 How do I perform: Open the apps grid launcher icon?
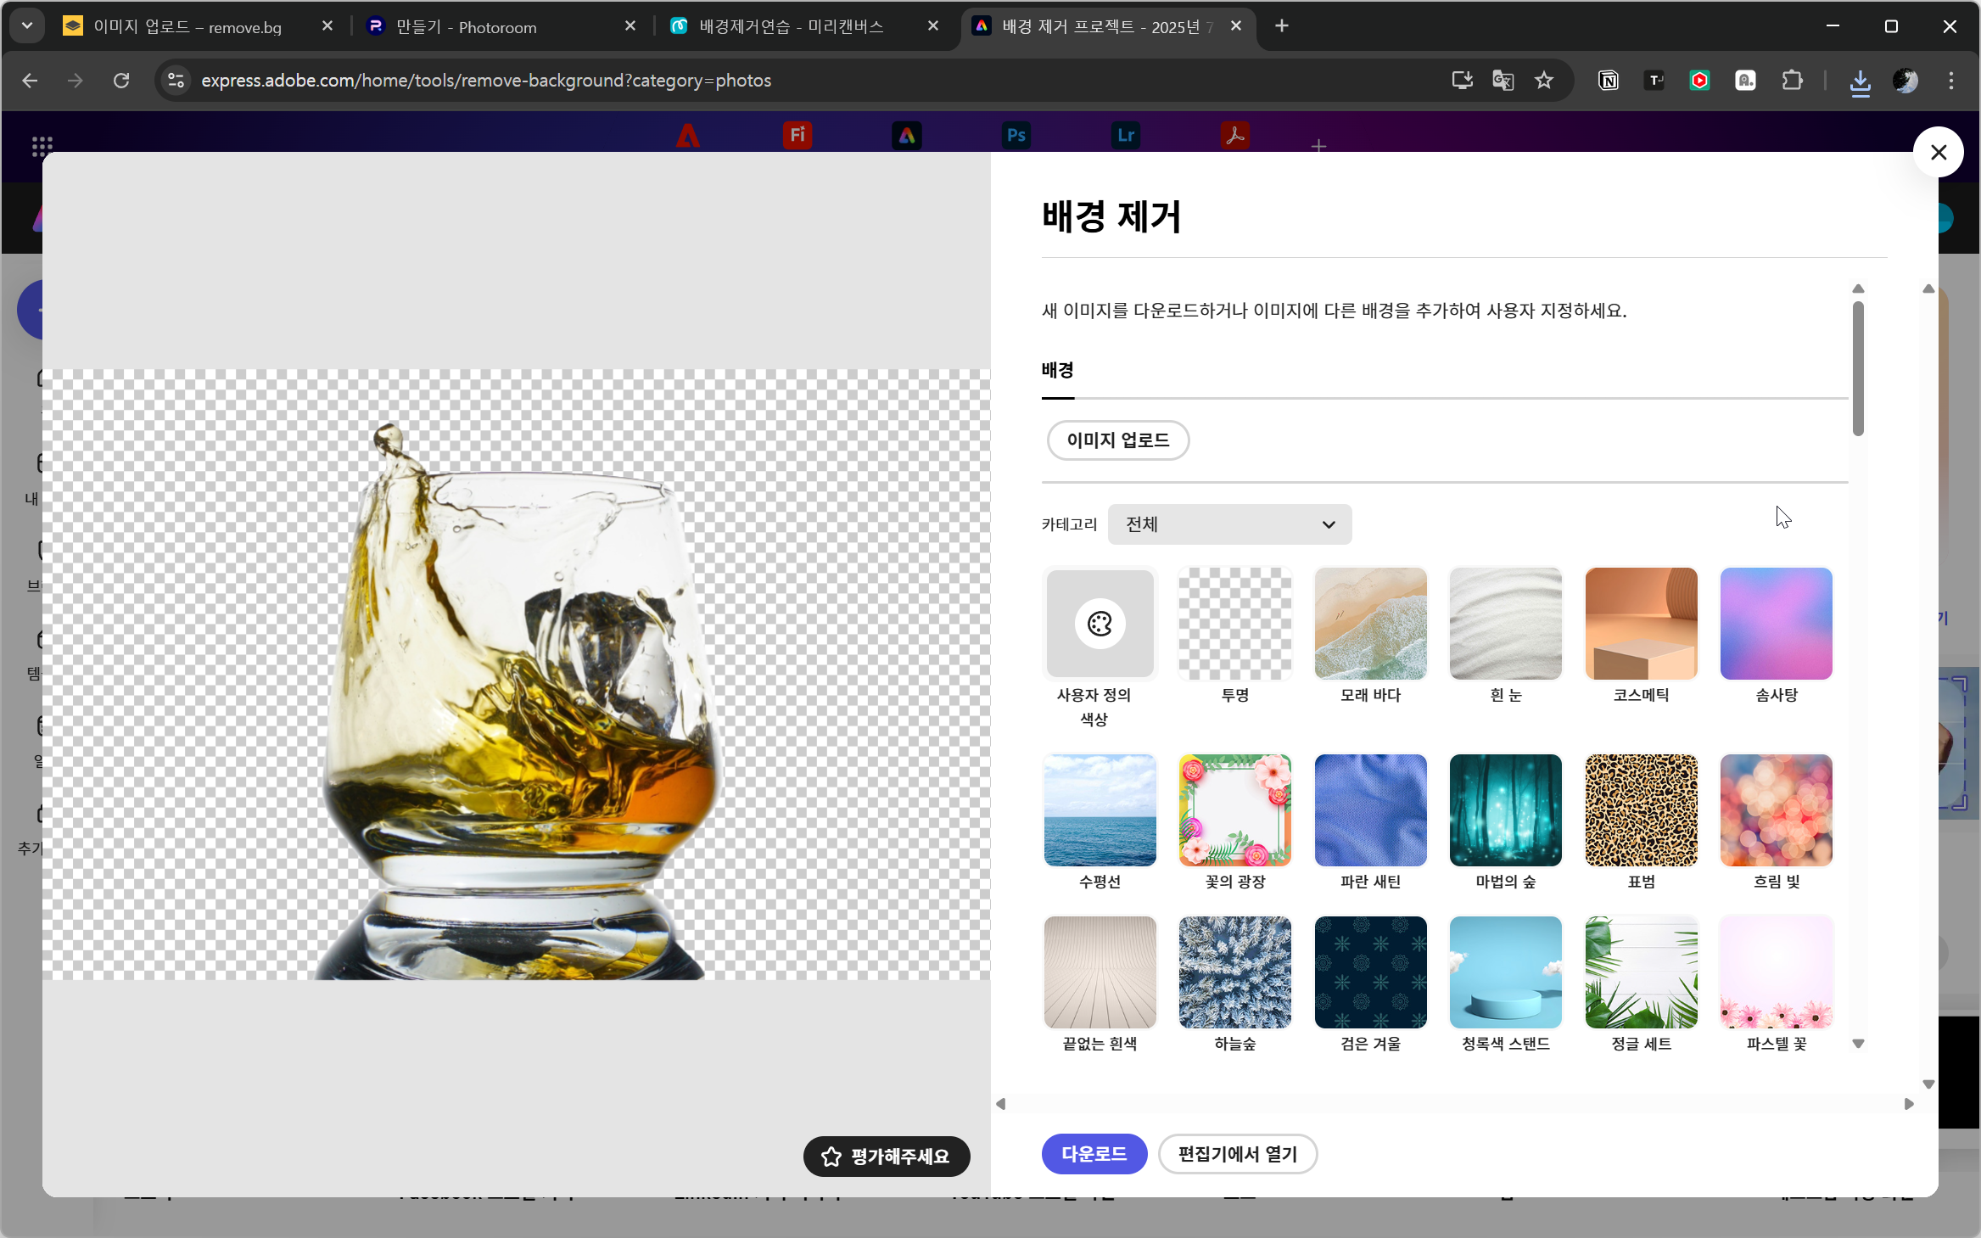42,146
